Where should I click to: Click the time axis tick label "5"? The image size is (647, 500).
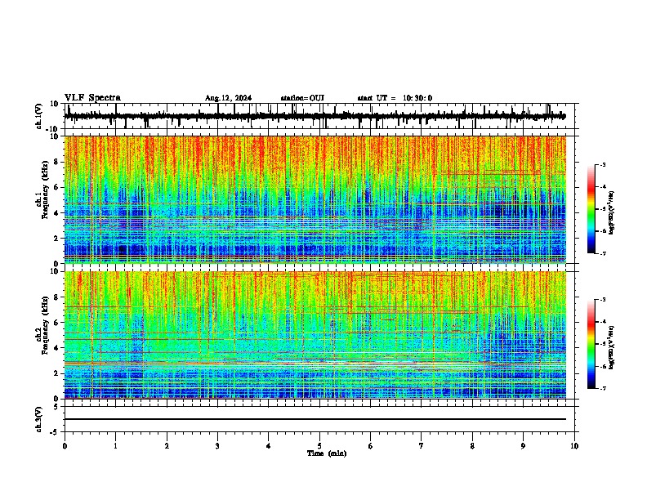point(319,446)
